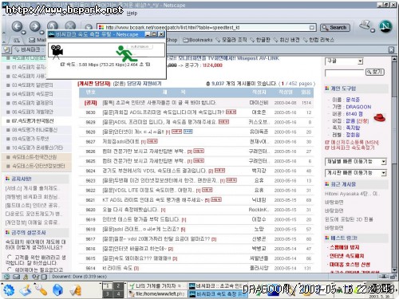Click the camera icon in speed popup
Image resolution: width=399 pixels, height=299 pixels.
(57, 51)
